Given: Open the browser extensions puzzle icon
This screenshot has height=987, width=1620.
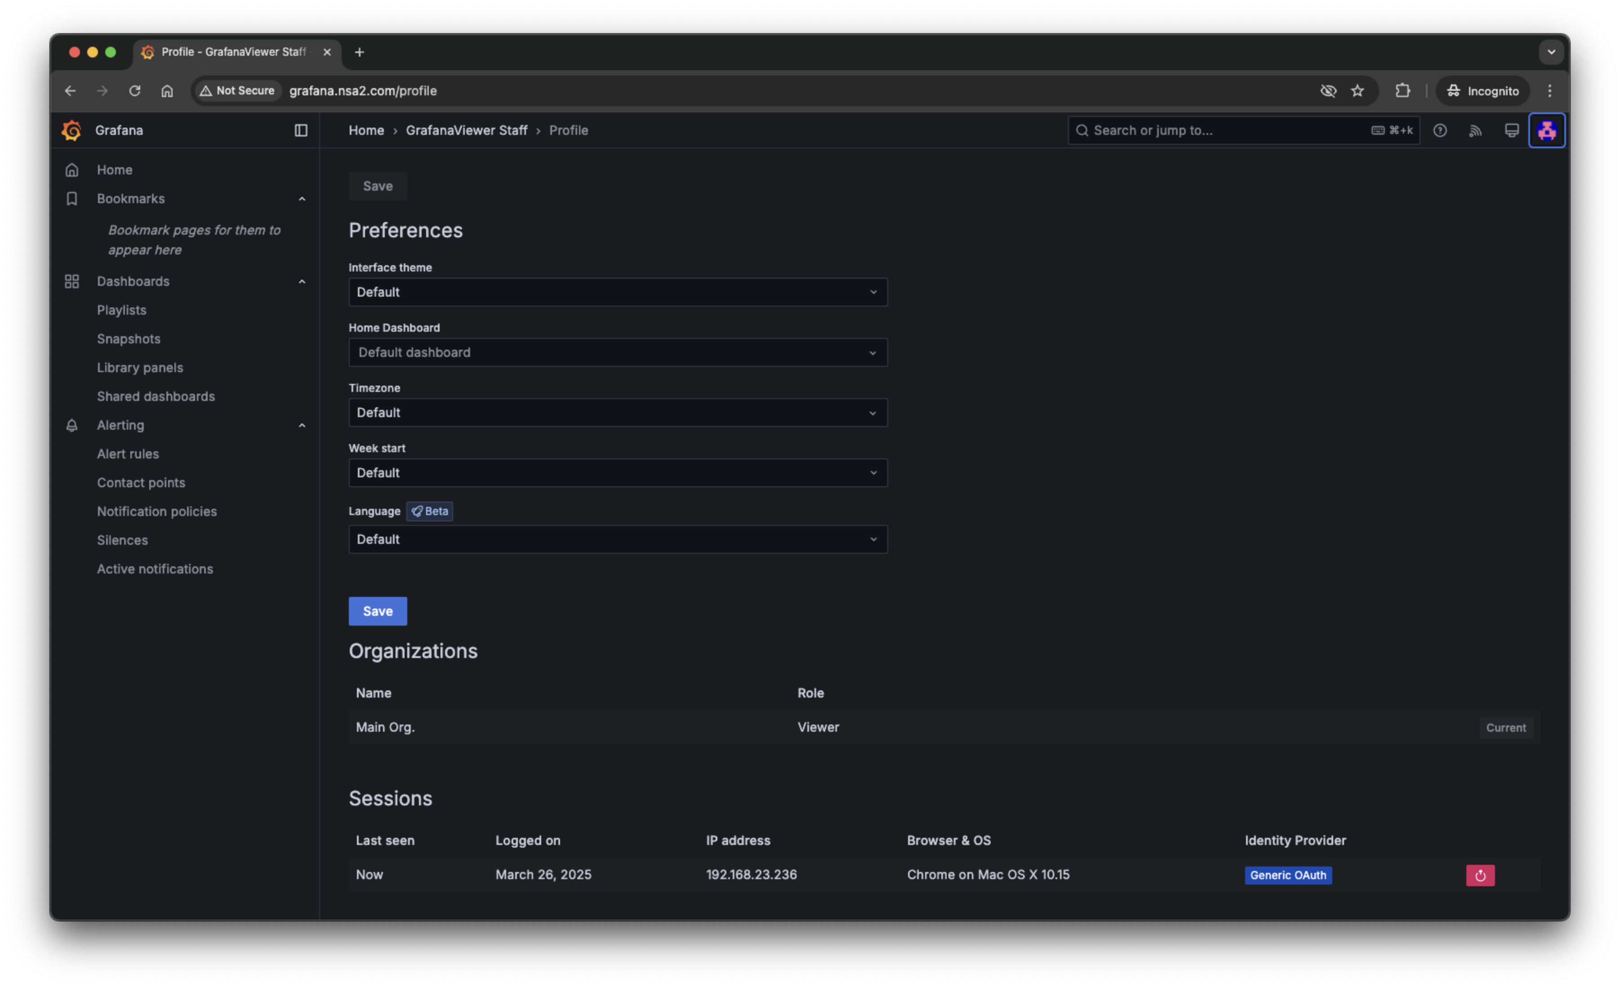Looking at the screenshot, I should tap(1402, 91).
